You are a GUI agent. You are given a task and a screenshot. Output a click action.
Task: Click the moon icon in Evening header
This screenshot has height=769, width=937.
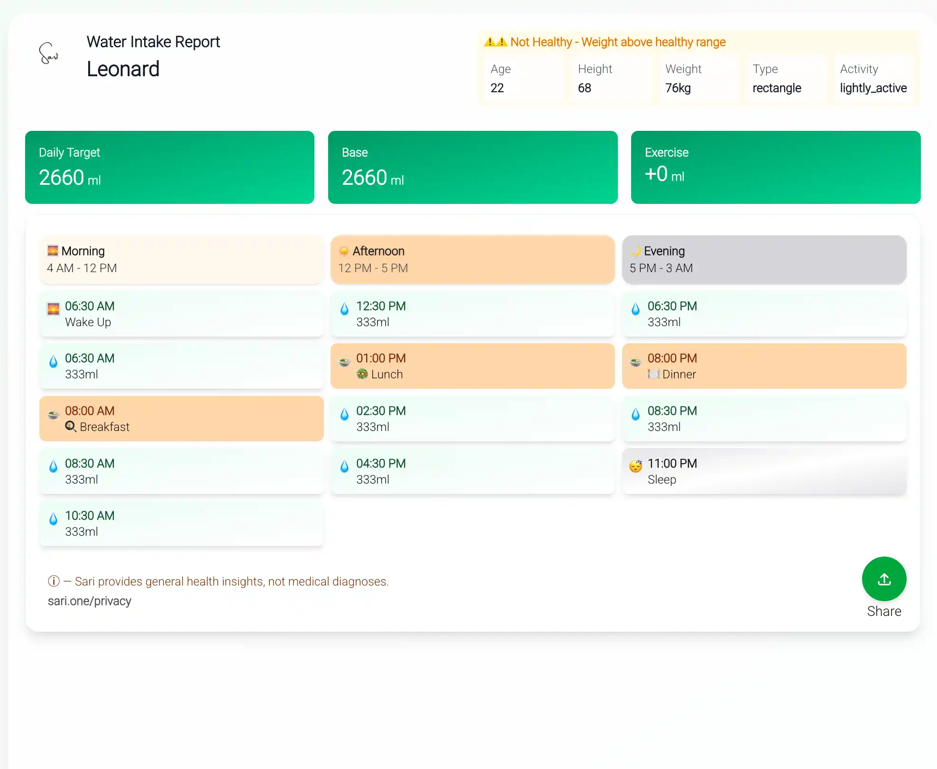coord(635,251)
